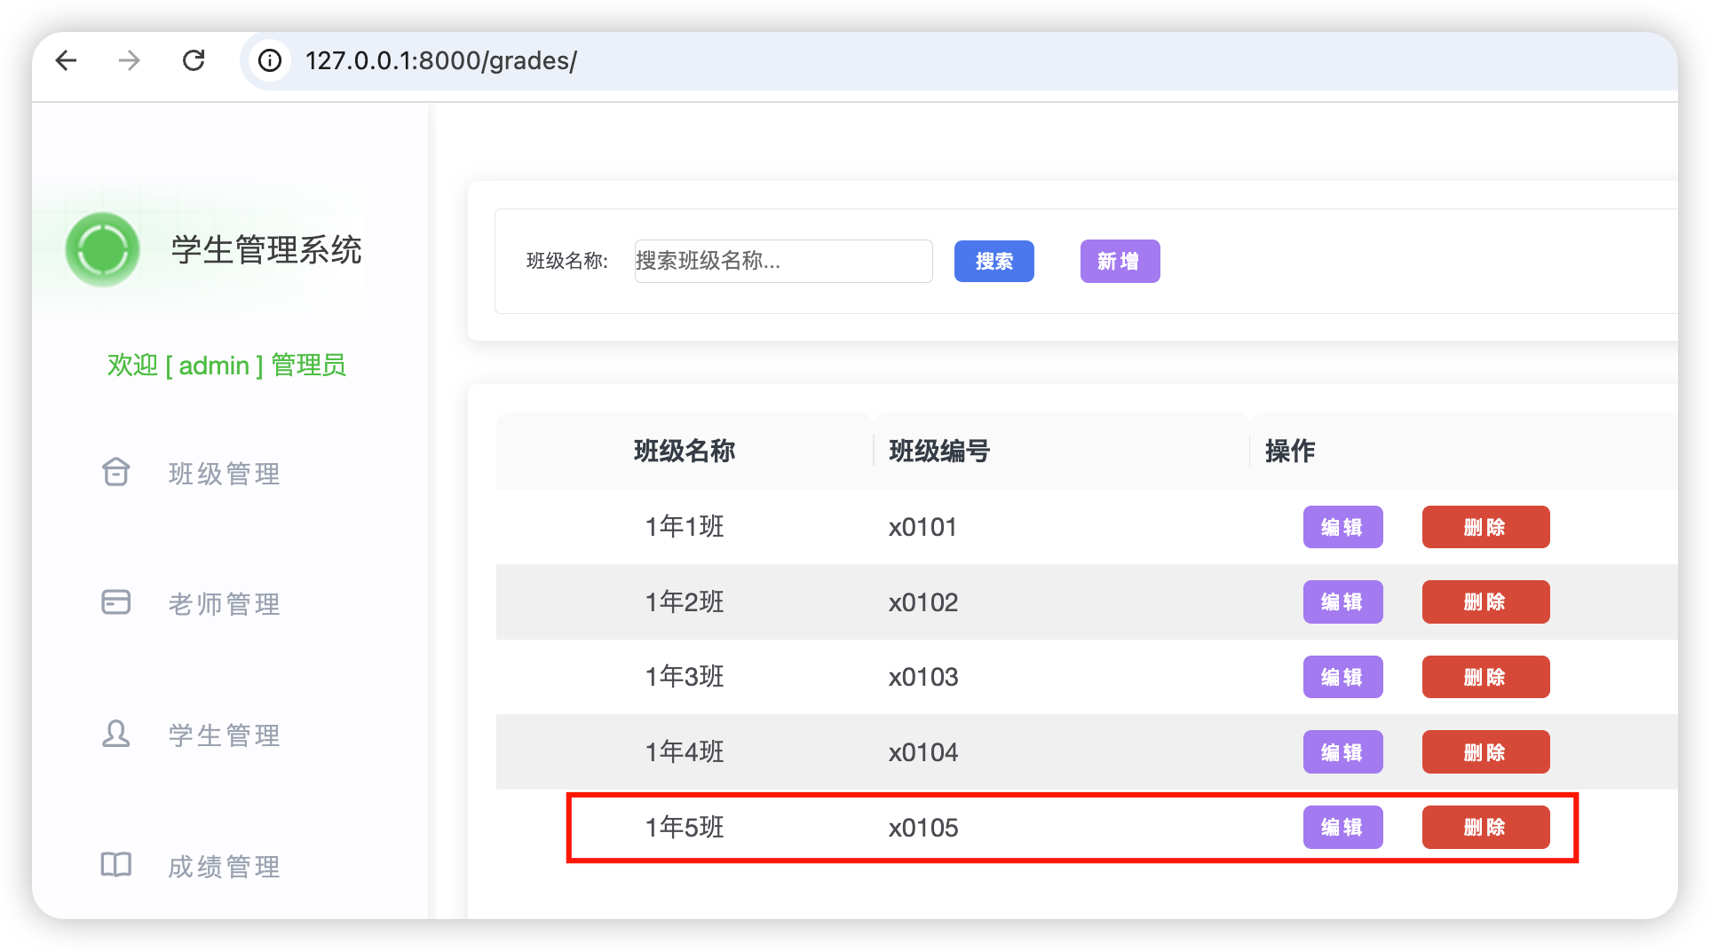
Task: Click the 学生管理 person icon
Action: [x=116, y=734]
